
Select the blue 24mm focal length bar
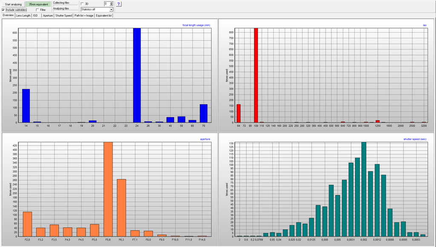[x=137, y=75]
